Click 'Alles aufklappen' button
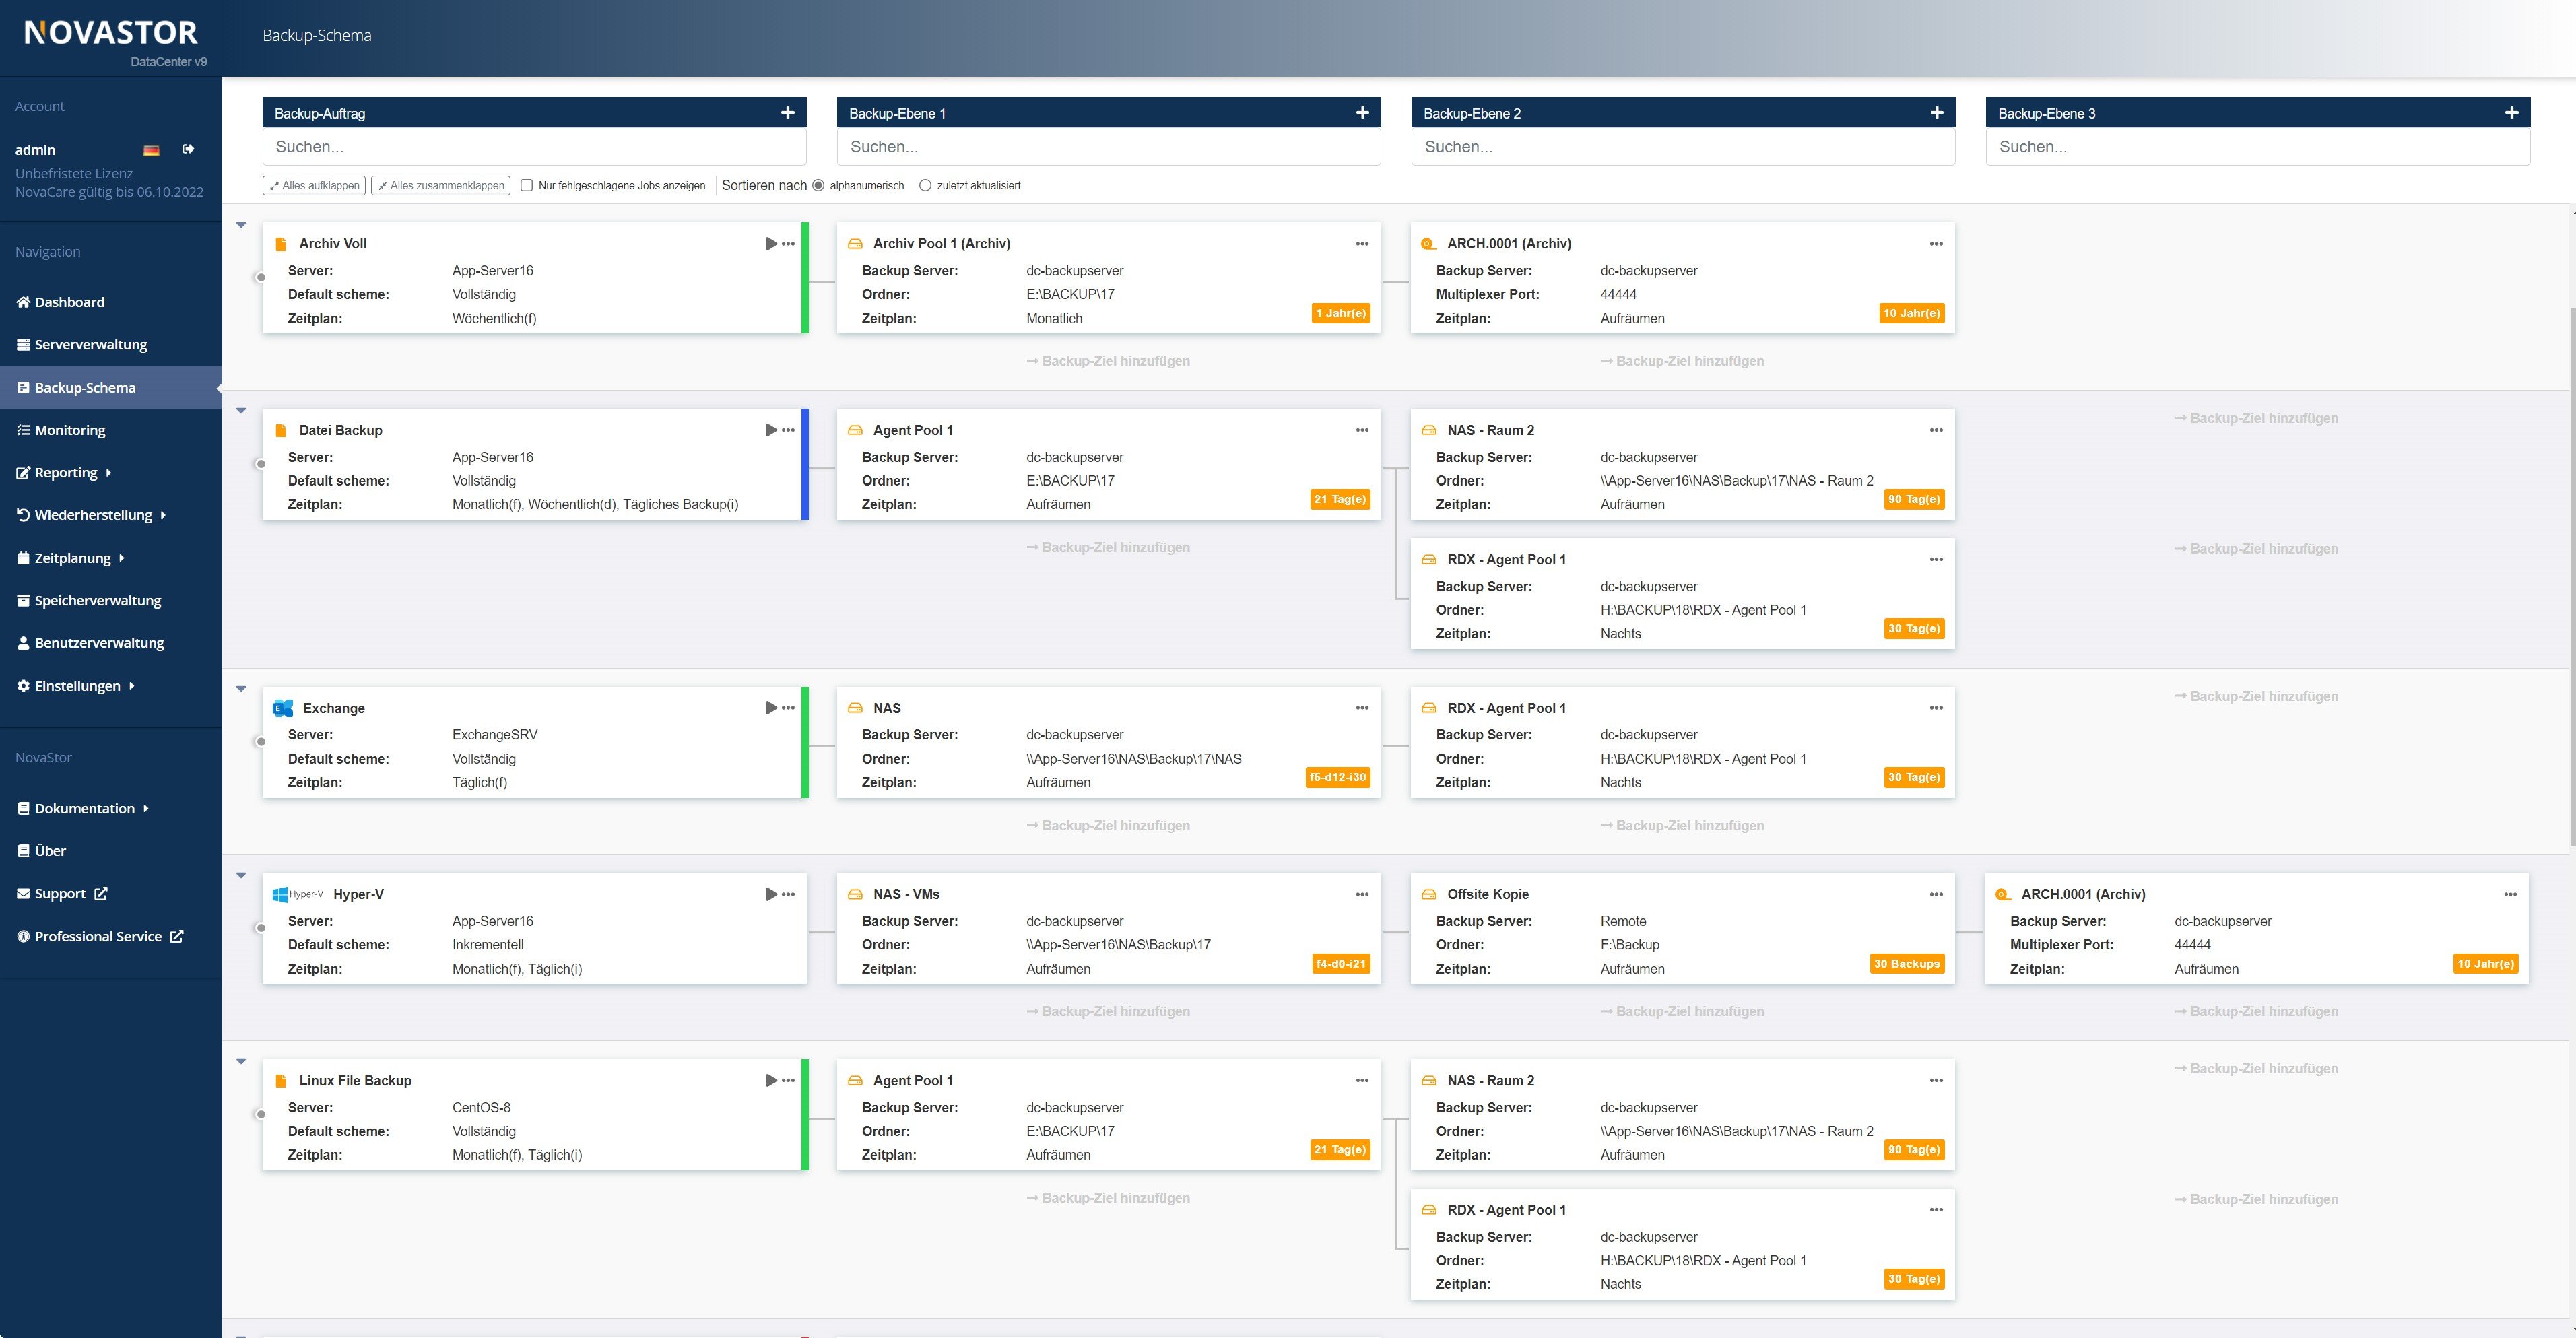The image size is (2576, 1338). (312, 182)
